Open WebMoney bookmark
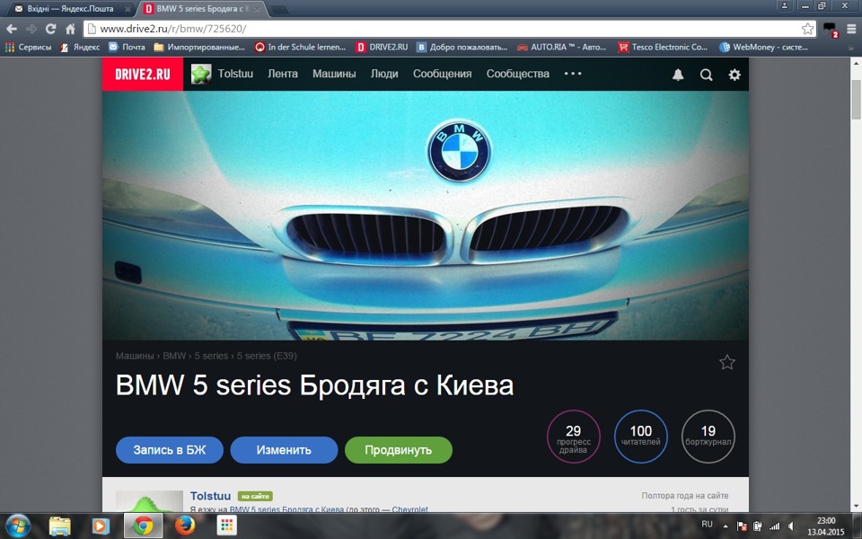 click(763, 48)
